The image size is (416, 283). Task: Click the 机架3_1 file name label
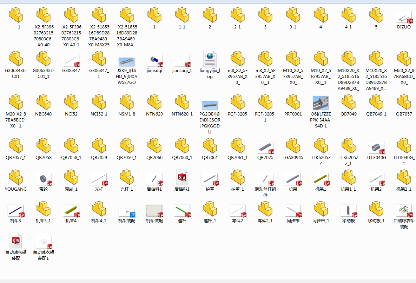(x=44, y=221)
